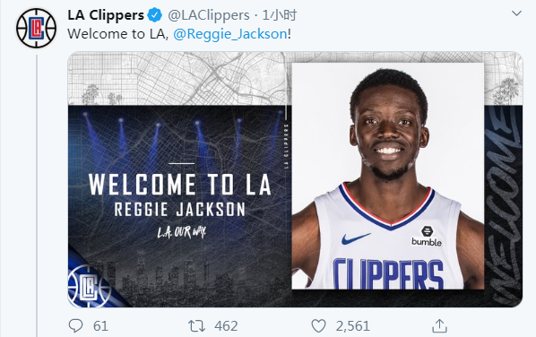
Task: Click the LA logo in image corner
Action: (90, 286)
